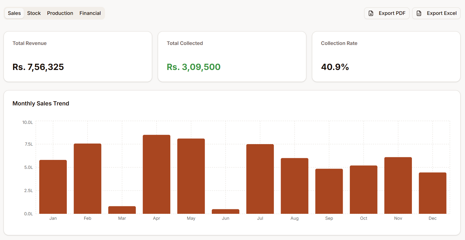Switch to the Sales tab
This screenshot has width=465, height=240.
tap(14, 13)
